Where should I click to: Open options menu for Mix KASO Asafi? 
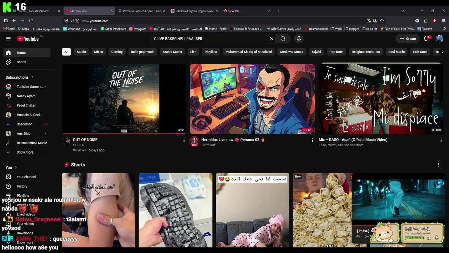point(441,140)
